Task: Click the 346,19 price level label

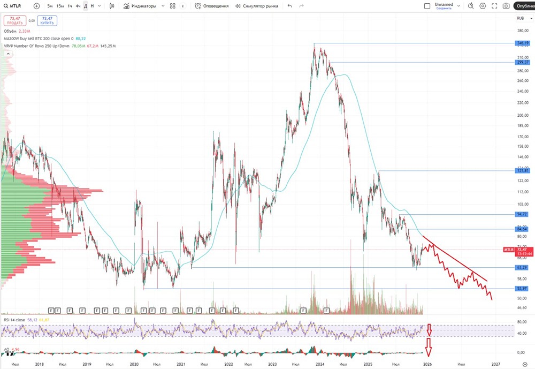Action: 523,43
